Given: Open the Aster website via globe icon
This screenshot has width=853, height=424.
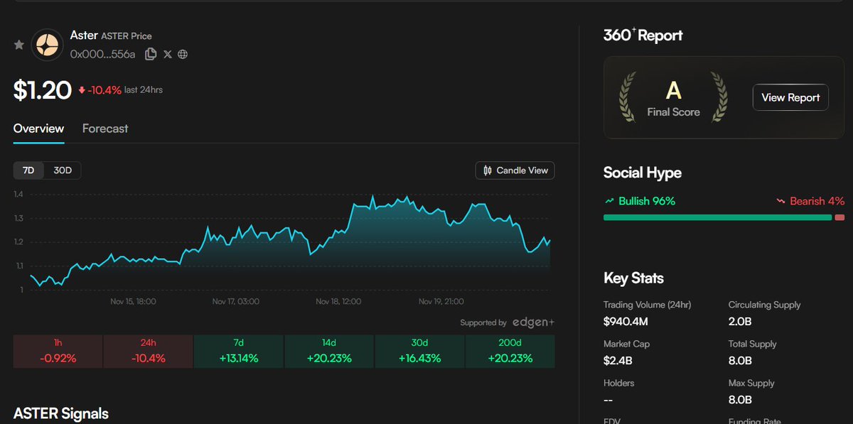Looking at the screenshot, I should pos(182,53).
